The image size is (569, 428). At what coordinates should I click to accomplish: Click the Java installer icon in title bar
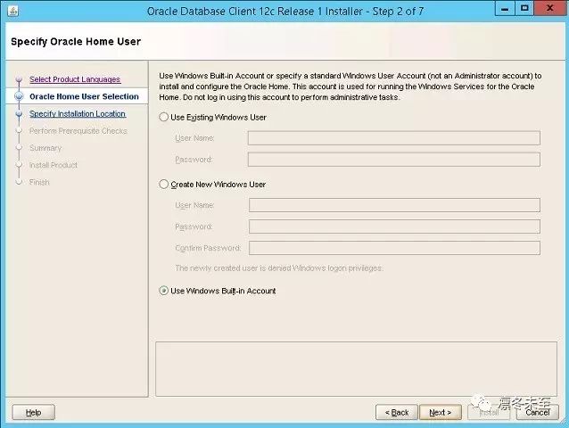(13, 11)
